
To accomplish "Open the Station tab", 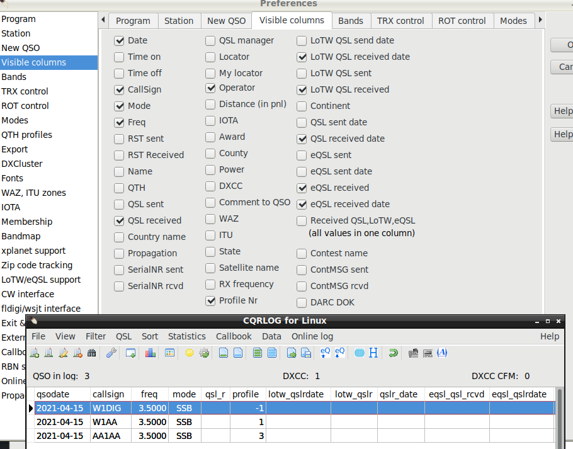I will (179, 21).
